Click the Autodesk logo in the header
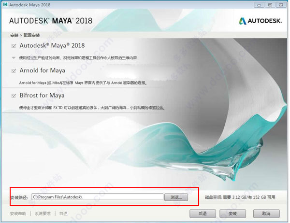290x223 pixels. point(260,21)
